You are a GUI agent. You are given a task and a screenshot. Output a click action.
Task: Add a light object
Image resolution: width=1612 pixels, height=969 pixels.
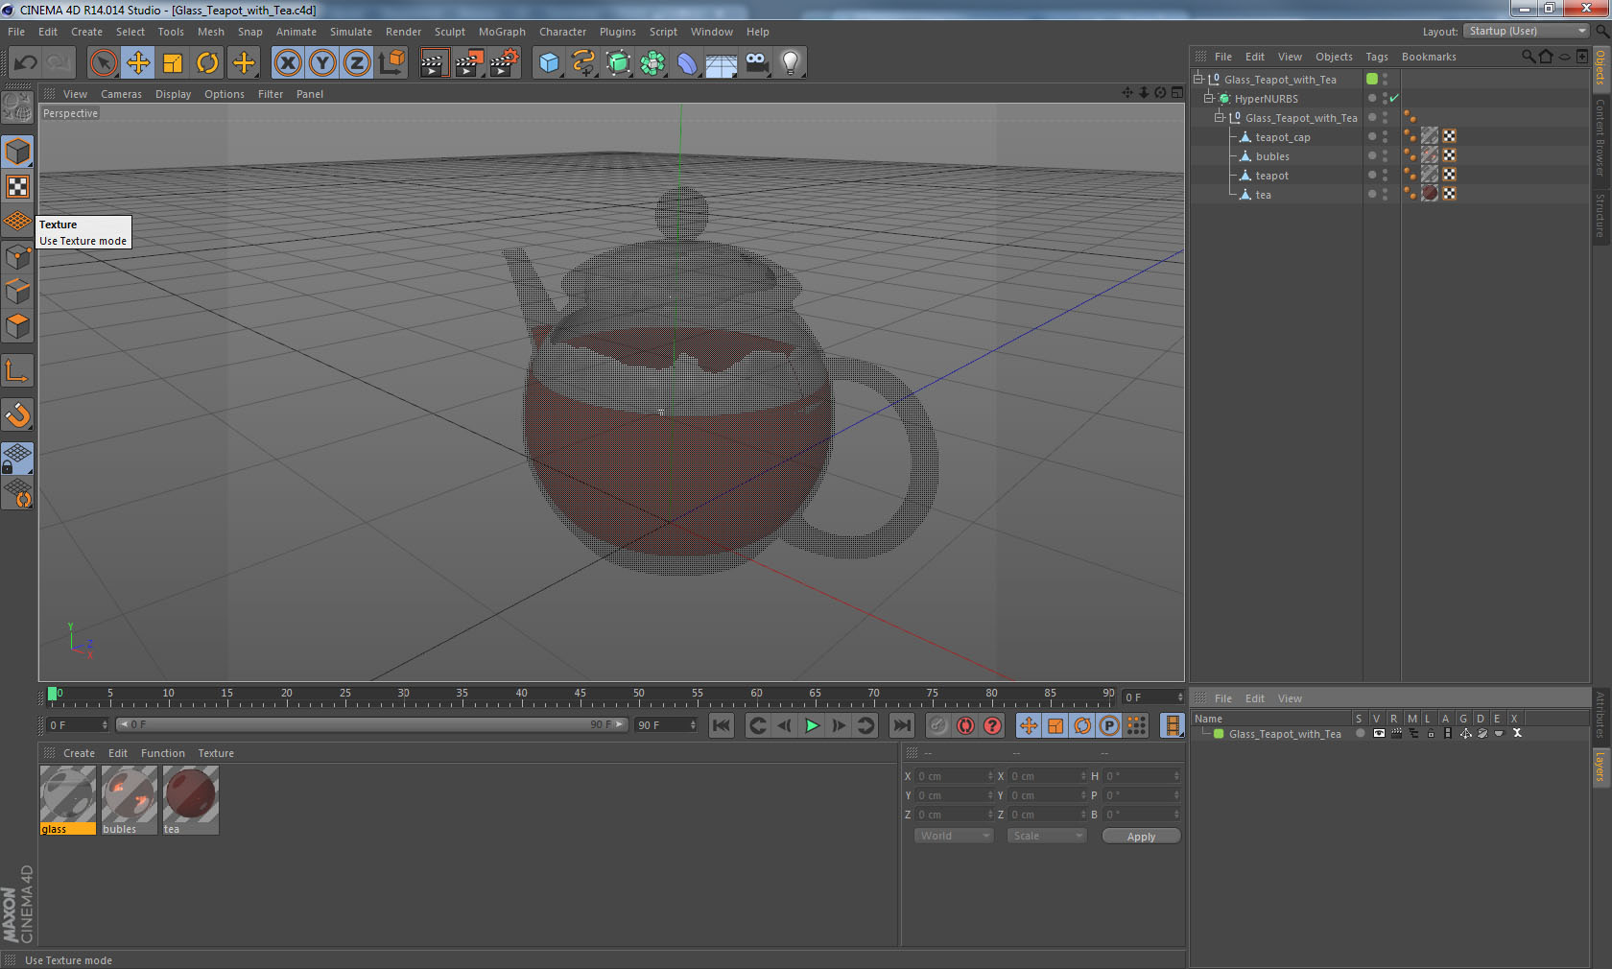(791, 63)
